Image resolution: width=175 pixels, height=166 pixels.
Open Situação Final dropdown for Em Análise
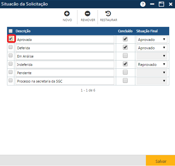coord(152,56)
